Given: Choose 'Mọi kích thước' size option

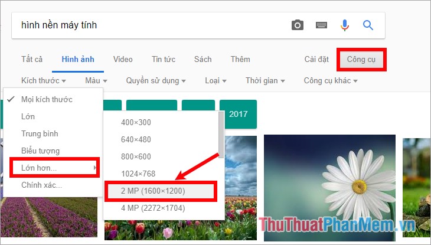Looking at the screenshot, I should click(x=53, y=99).
